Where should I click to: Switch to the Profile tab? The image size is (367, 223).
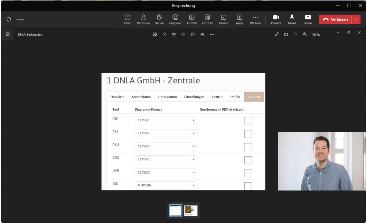click(x=235, y=97)
